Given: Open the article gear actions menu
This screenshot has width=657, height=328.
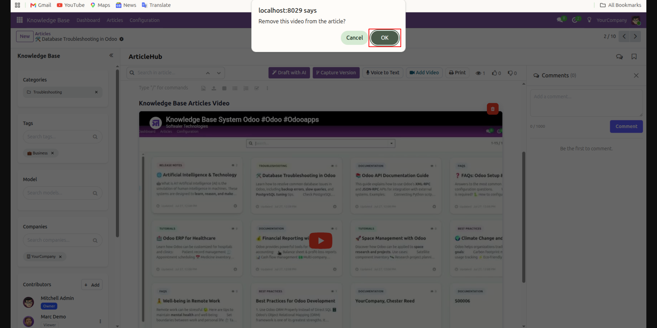Looking at the screenshot, I should pos(122,39).
